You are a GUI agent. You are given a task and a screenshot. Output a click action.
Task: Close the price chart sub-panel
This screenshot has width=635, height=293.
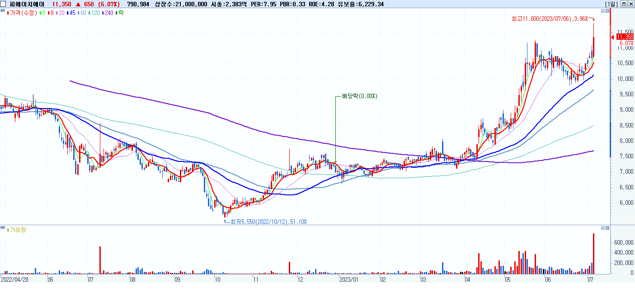607,12
